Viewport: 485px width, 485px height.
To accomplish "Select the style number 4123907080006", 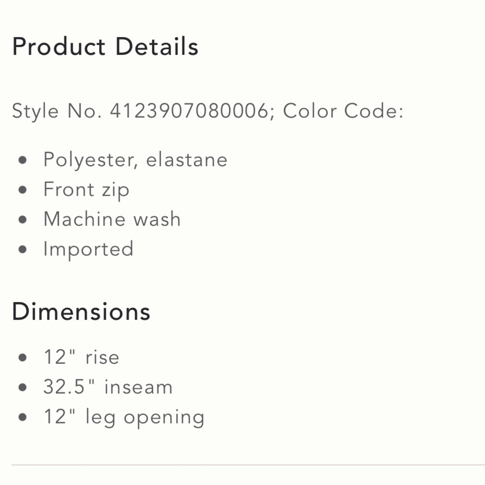I will point(189,111).
